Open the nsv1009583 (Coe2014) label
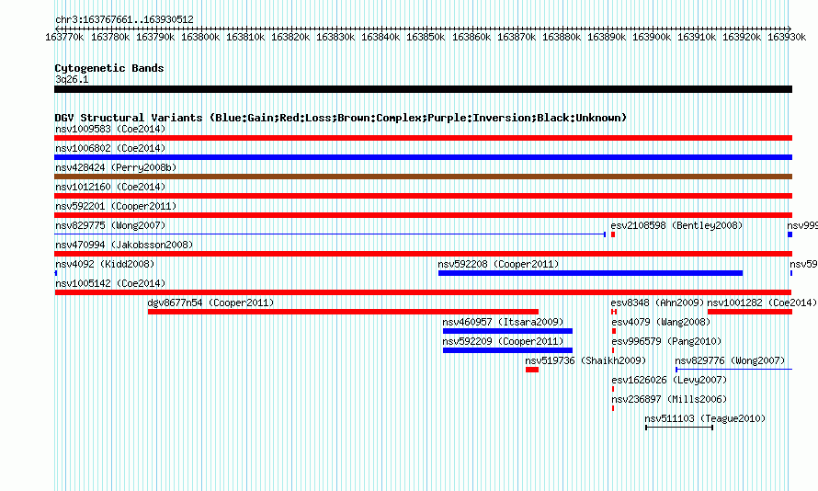 click(x=110, y=129)
